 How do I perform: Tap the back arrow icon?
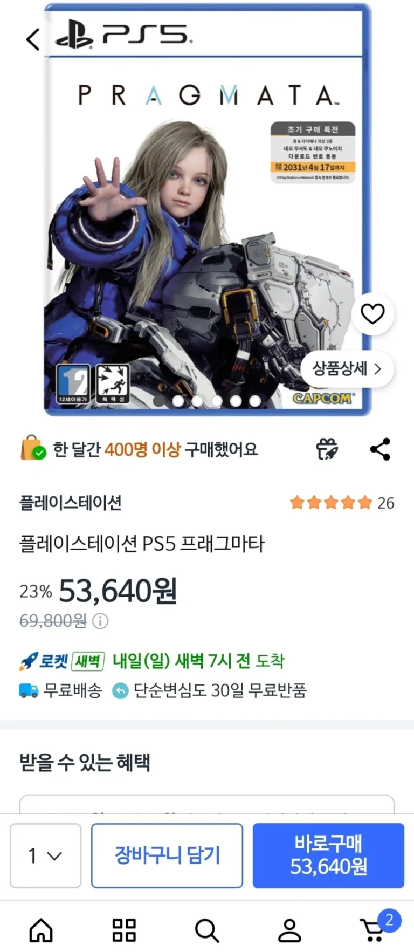point(33,39)
